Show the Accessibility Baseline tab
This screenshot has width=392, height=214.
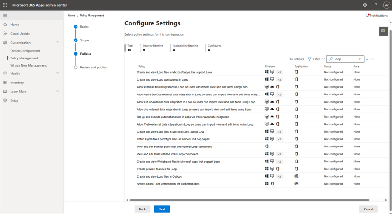point(184,48)
